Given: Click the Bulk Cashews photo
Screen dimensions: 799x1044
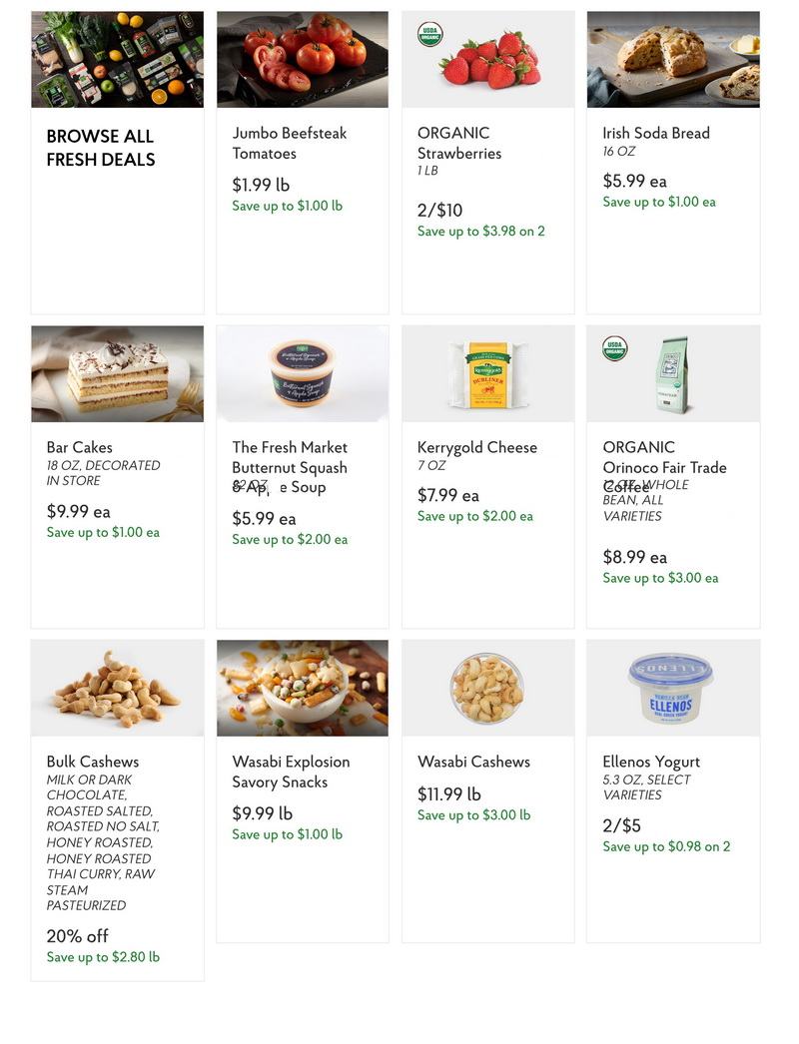Looking at the screenshot, I should 117,688.
